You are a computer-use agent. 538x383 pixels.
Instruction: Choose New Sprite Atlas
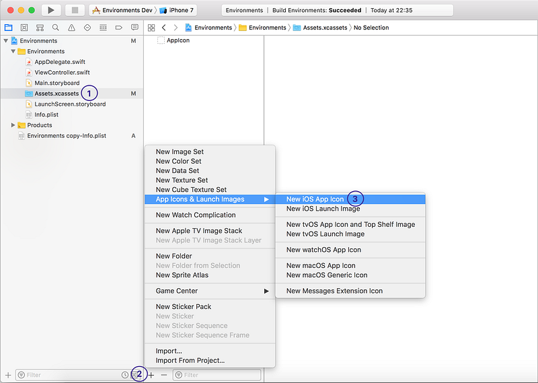pyautogui.click(x=210, y=275)
